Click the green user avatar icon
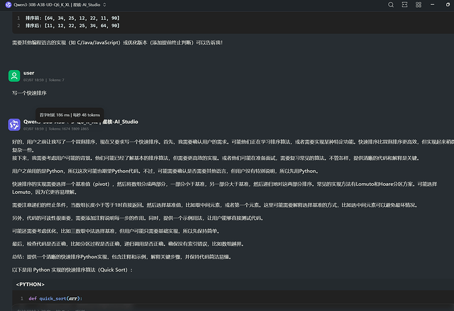The image size is (454, 311). click(x=14, y=76)
